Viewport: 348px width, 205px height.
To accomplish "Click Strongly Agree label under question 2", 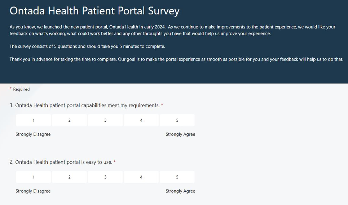I will [x=180, y=191].
